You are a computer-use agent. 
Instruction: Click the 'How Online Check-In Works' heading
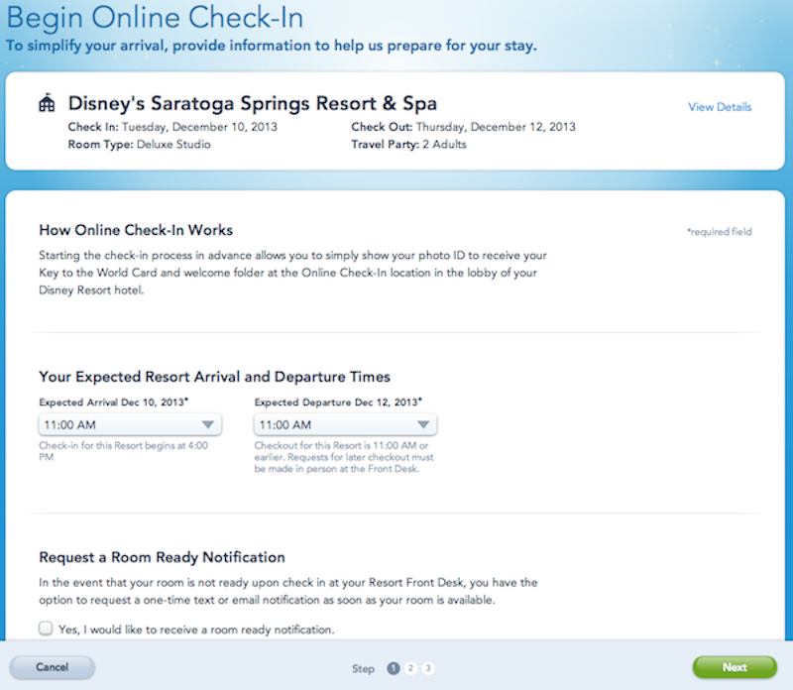point(136,230)
